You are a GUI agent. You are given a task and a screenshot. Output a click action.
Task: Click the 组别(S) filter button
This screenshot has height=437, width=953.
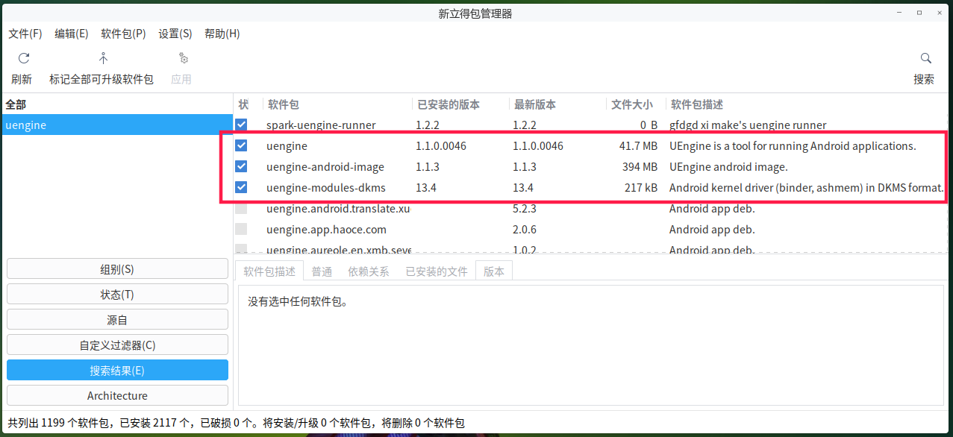click(x=117, y=268)
